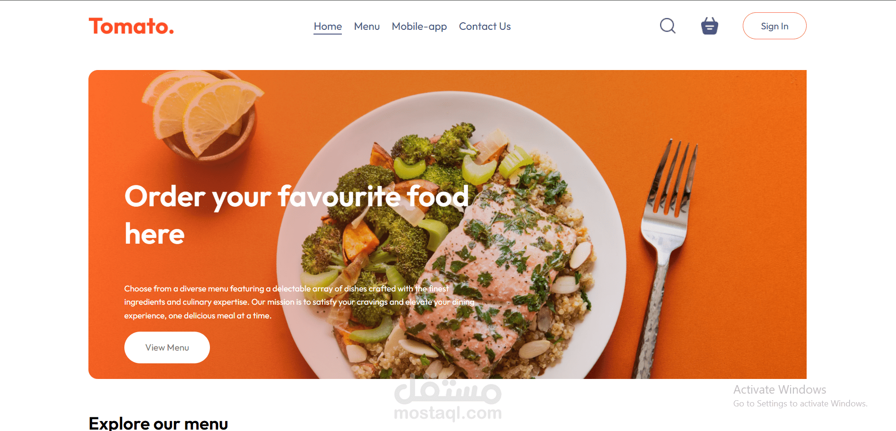Select the Mobile-app navigation link
The height and width of the screenshot is (431, 896).
(x=419, y=26)
